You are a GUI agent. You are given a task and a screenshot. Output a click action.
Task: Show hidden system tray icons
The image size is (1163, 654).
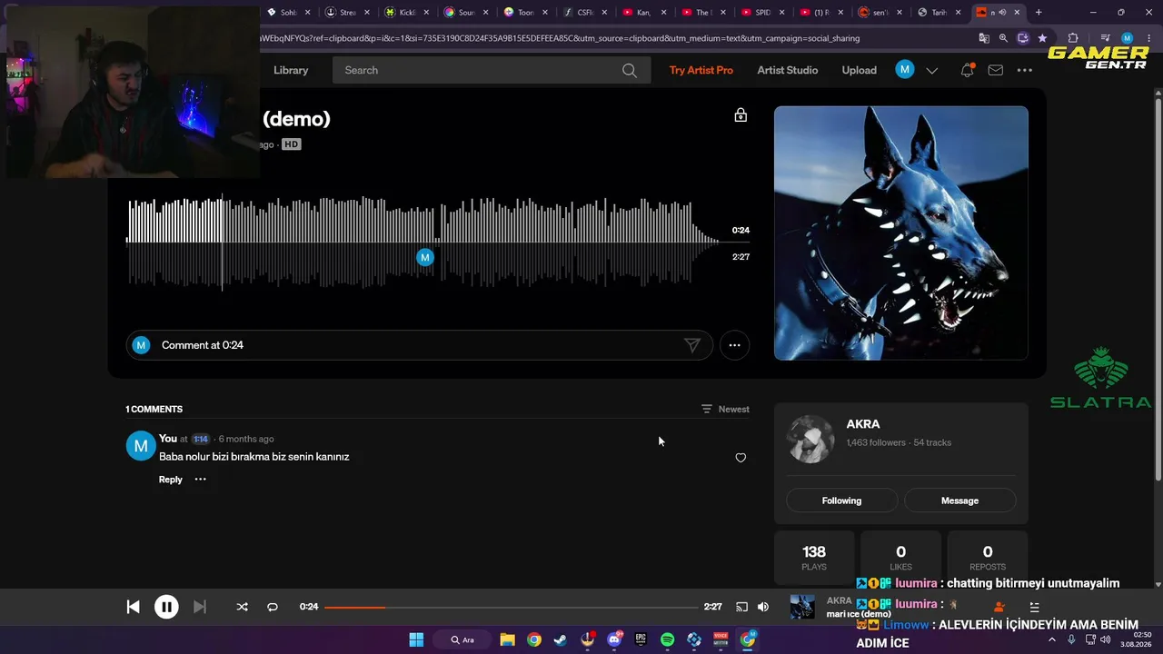1052,639
